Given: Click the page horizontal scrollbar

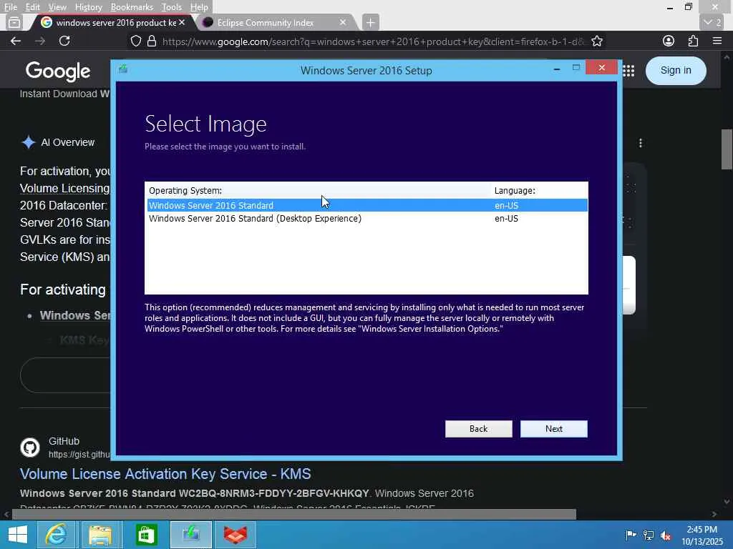Looking at the screenshot, I should click(x=293, y=515).
